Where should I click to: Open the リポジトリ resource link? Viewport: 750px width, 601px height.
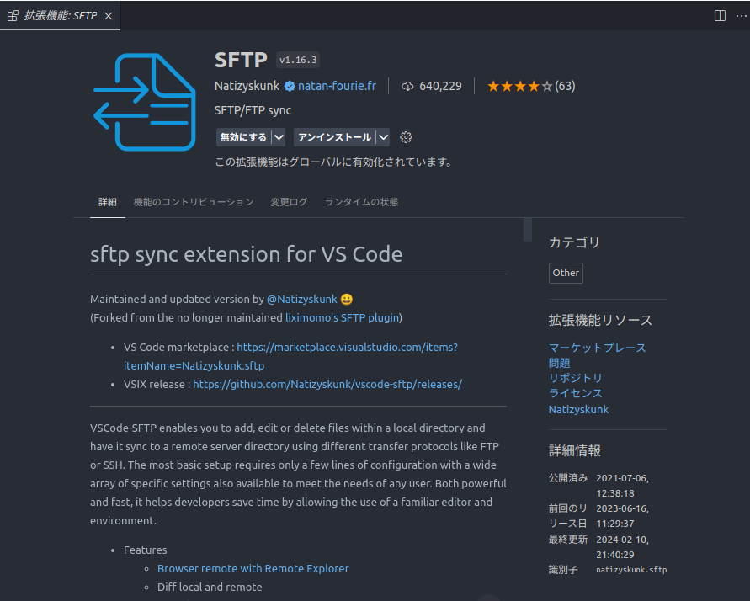pyautogui.click(x=576, y=378)
